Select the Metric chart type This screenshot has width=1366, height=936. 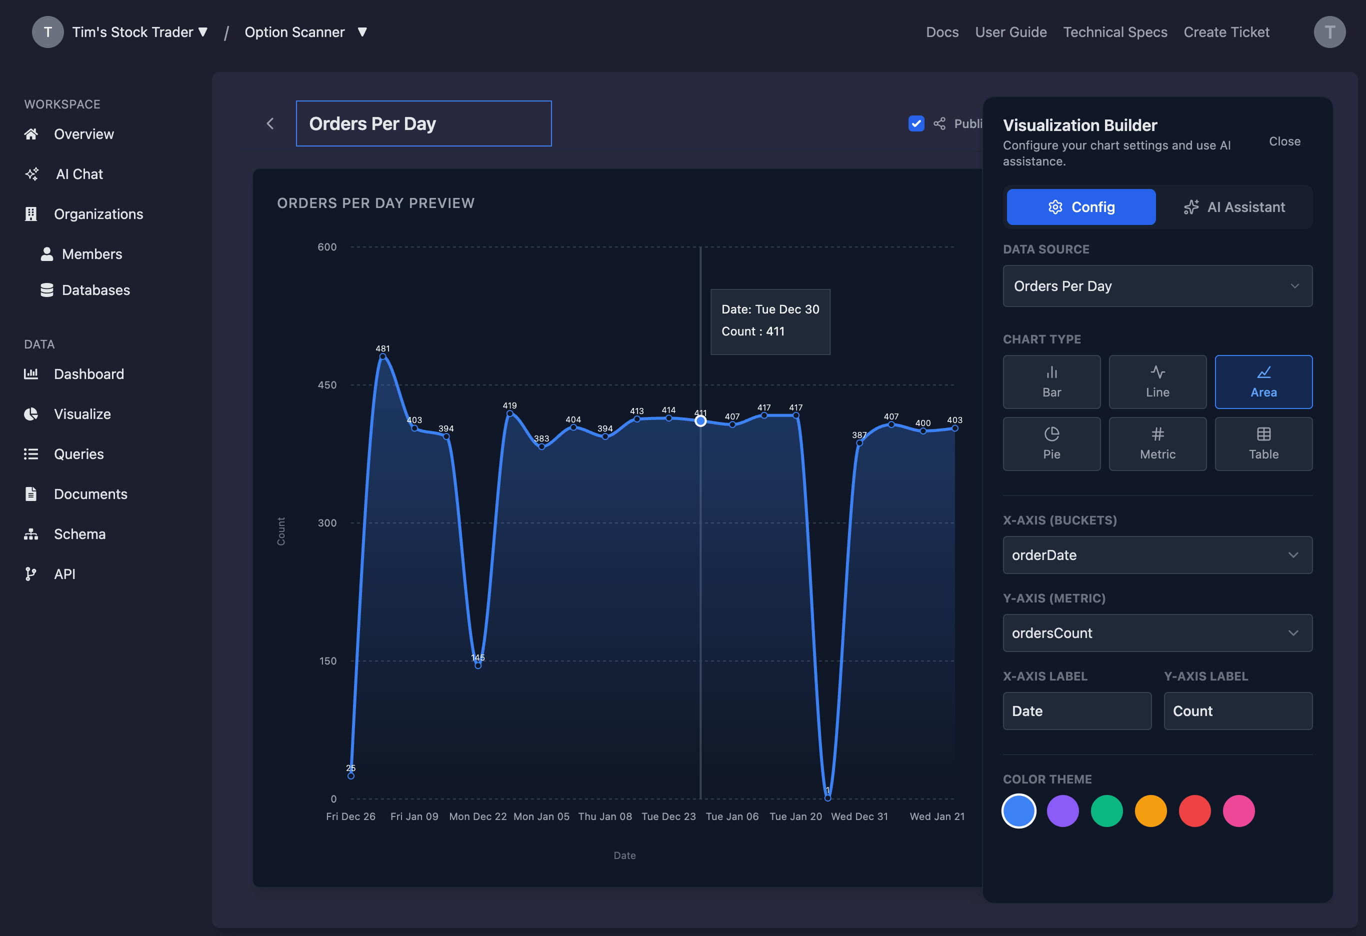1157,443
